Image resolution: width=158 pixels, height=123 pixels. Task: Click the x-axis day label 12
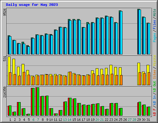click(60, 120)
